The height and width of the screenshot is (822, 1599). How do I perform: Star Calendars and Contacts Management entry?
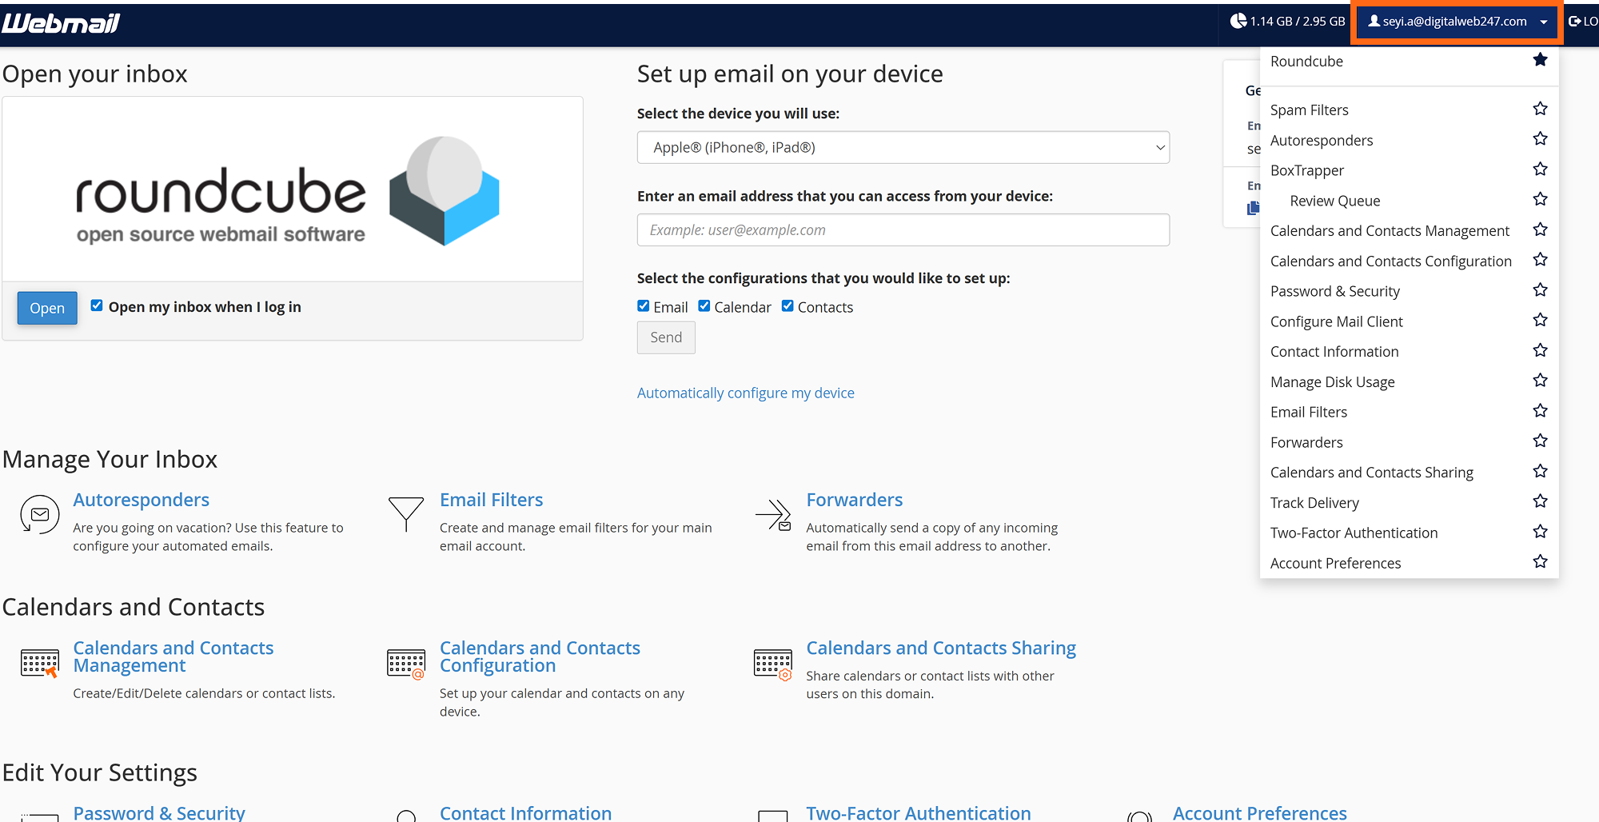pos(1540,229)
